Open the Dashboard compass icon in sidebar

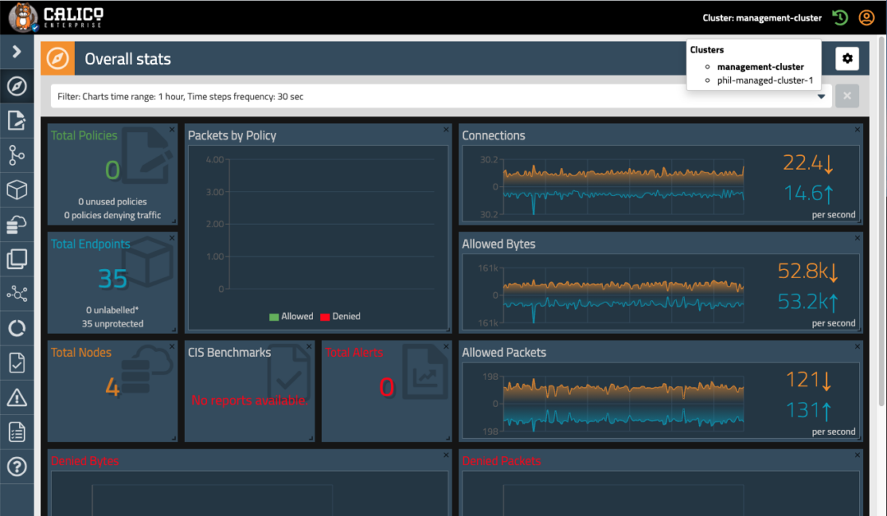tap(17, 86)
